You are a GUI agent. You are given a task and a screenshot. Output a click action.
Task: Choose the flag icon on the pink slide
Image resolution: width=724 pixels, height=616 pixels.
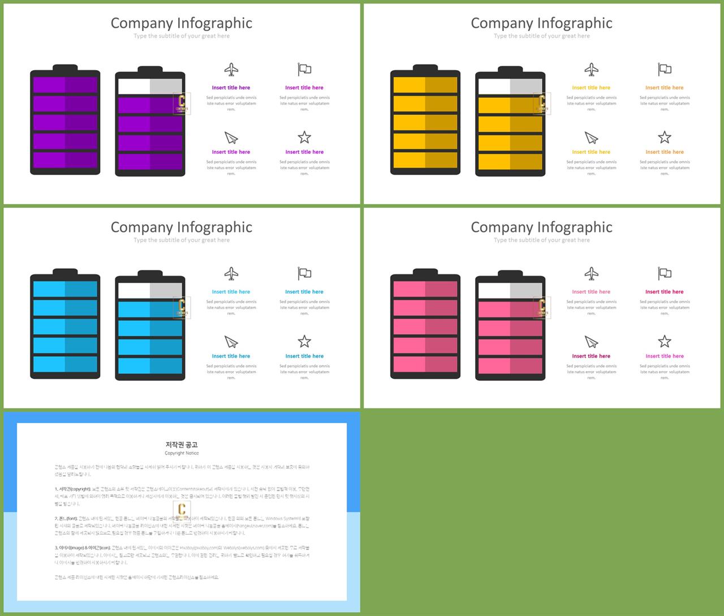[665, 273]
